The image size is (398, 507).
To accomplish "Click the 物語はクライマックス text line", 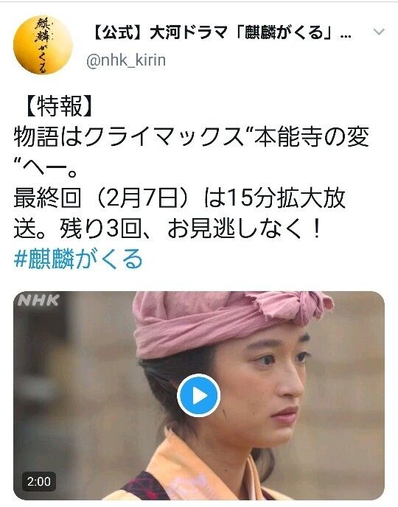I will [128, 137].
